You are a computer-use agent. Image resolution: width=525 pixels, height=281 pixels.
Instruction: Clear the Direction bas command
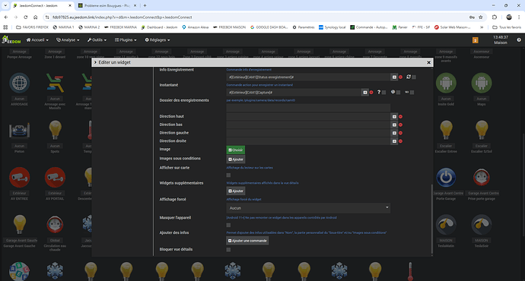pyautogui.click(x=400, y=125)
